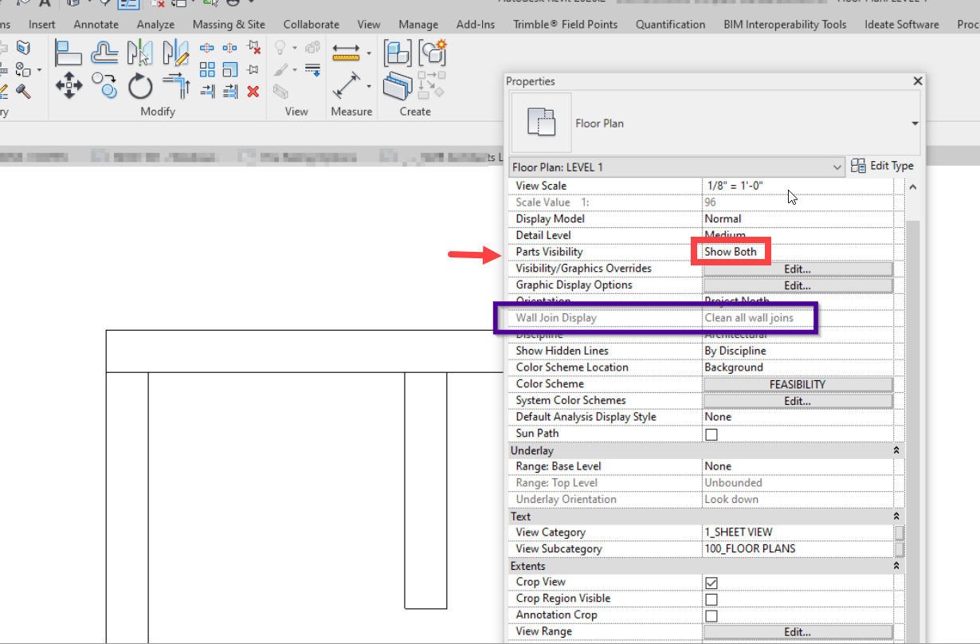
Task: Select Mirror - Draw Axis tool
Action: pos(175,53)
